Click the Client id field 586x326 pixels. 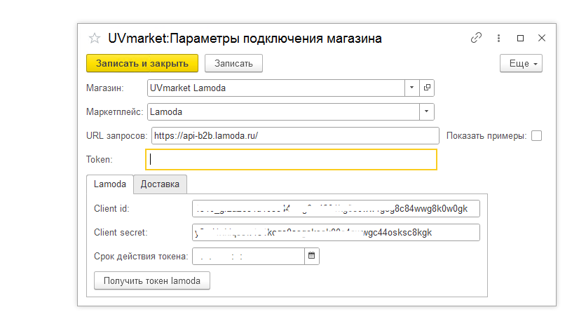(336, 209)
